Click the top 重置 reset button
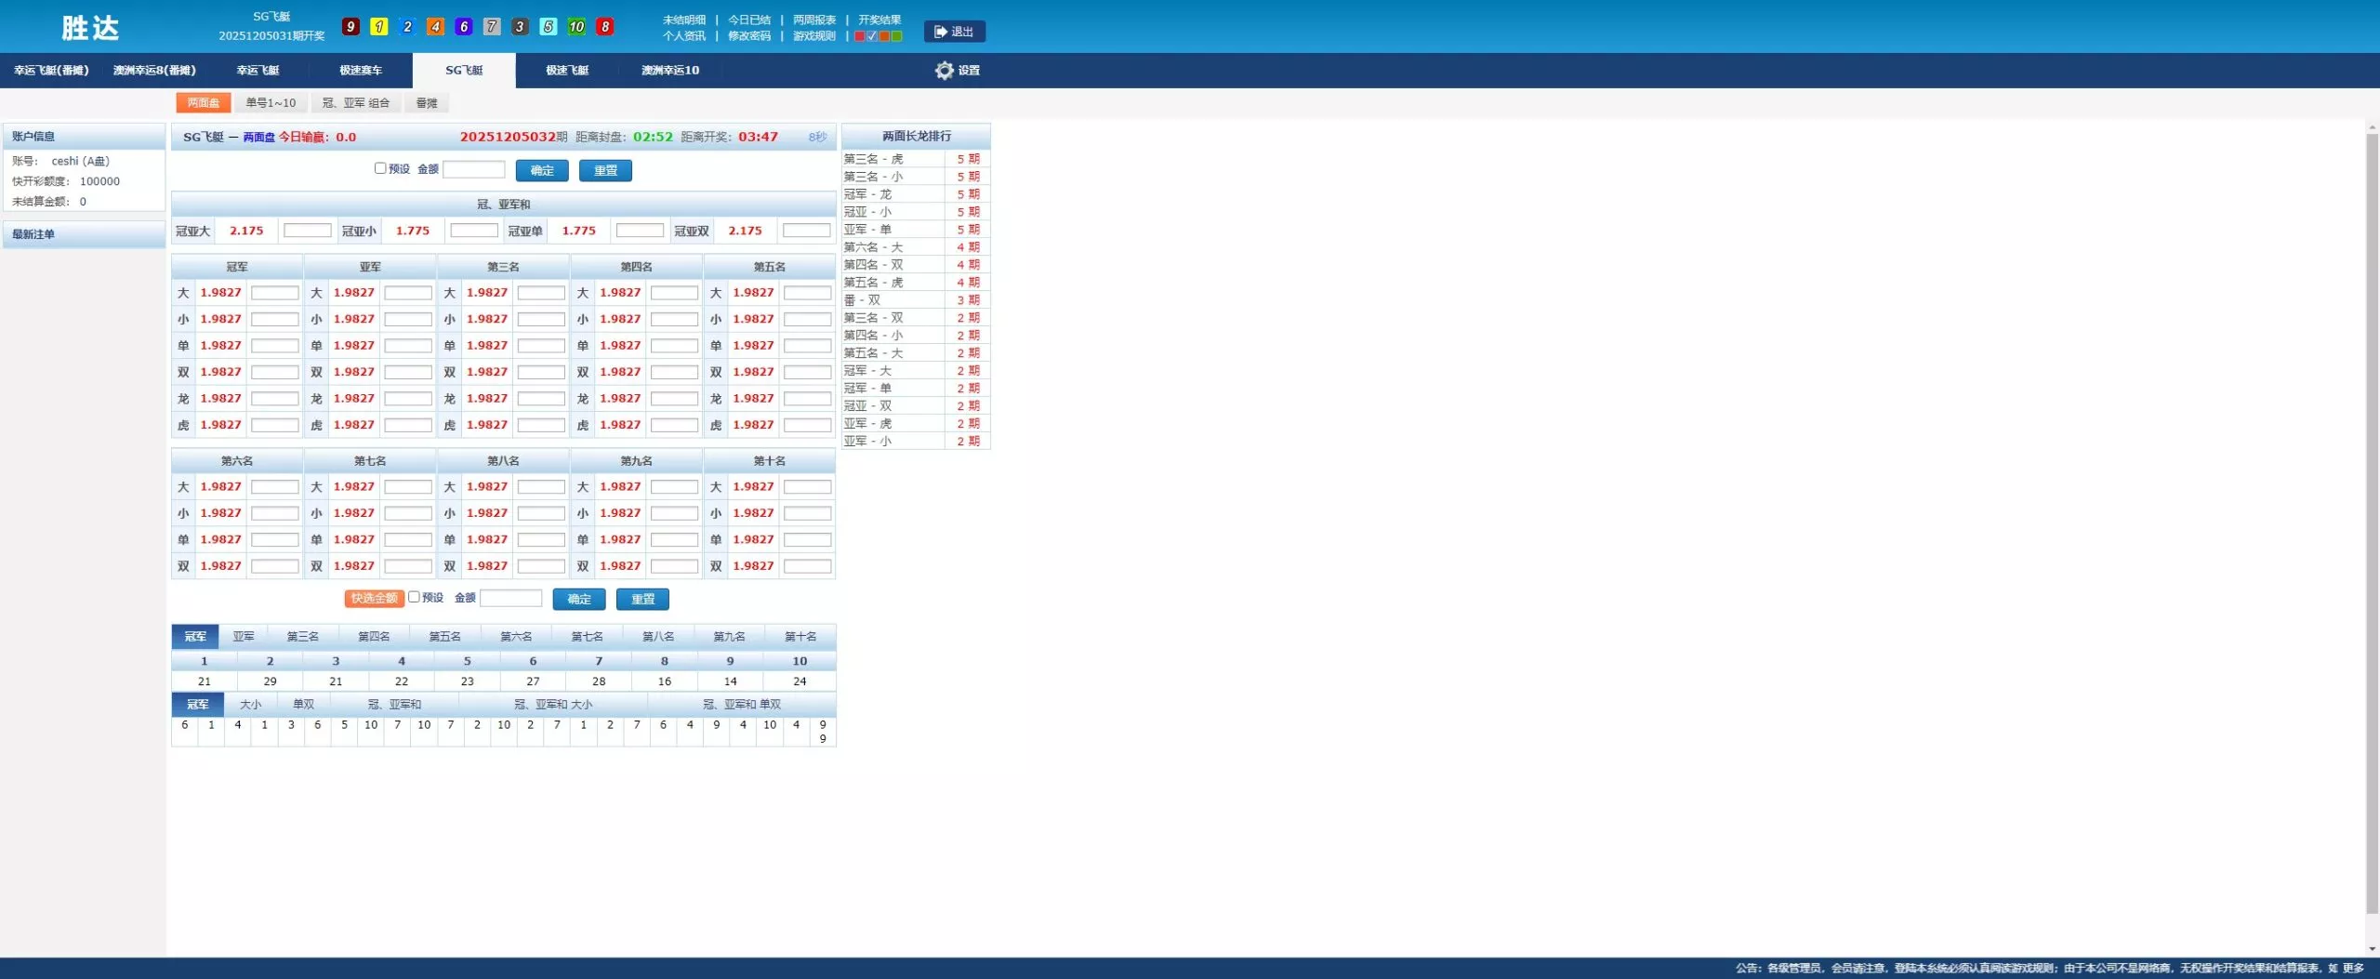This screenshot has height=979, width=2380. [x=605, y=170]
